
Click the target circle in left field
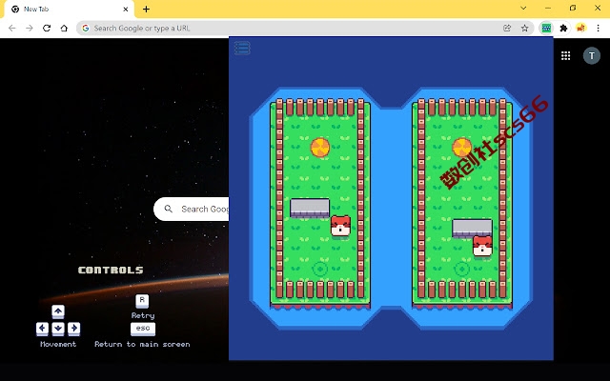pos(320,269)
